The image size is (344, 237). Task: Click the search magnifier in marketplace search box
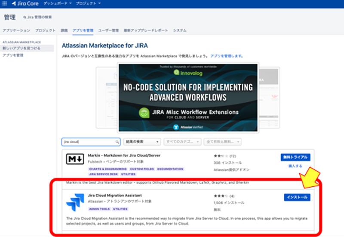(117, 142)
